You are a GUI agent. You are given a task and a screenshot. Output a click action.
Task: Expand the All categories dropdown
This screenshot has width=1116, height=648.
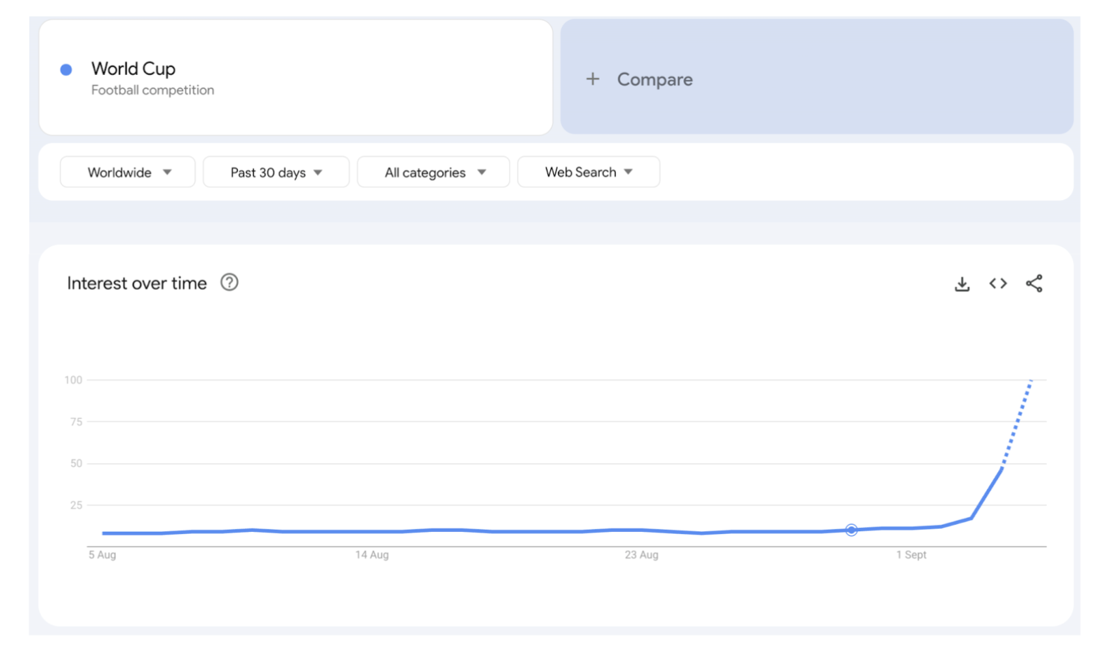tap(433, 172)
